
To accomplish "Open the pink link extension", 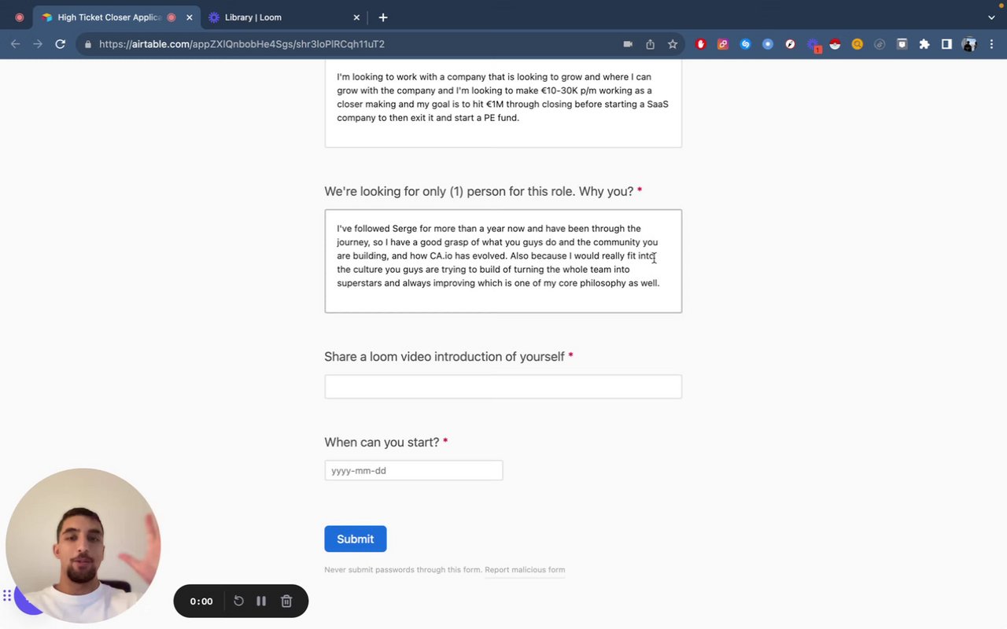I will [x=723, y=44].
